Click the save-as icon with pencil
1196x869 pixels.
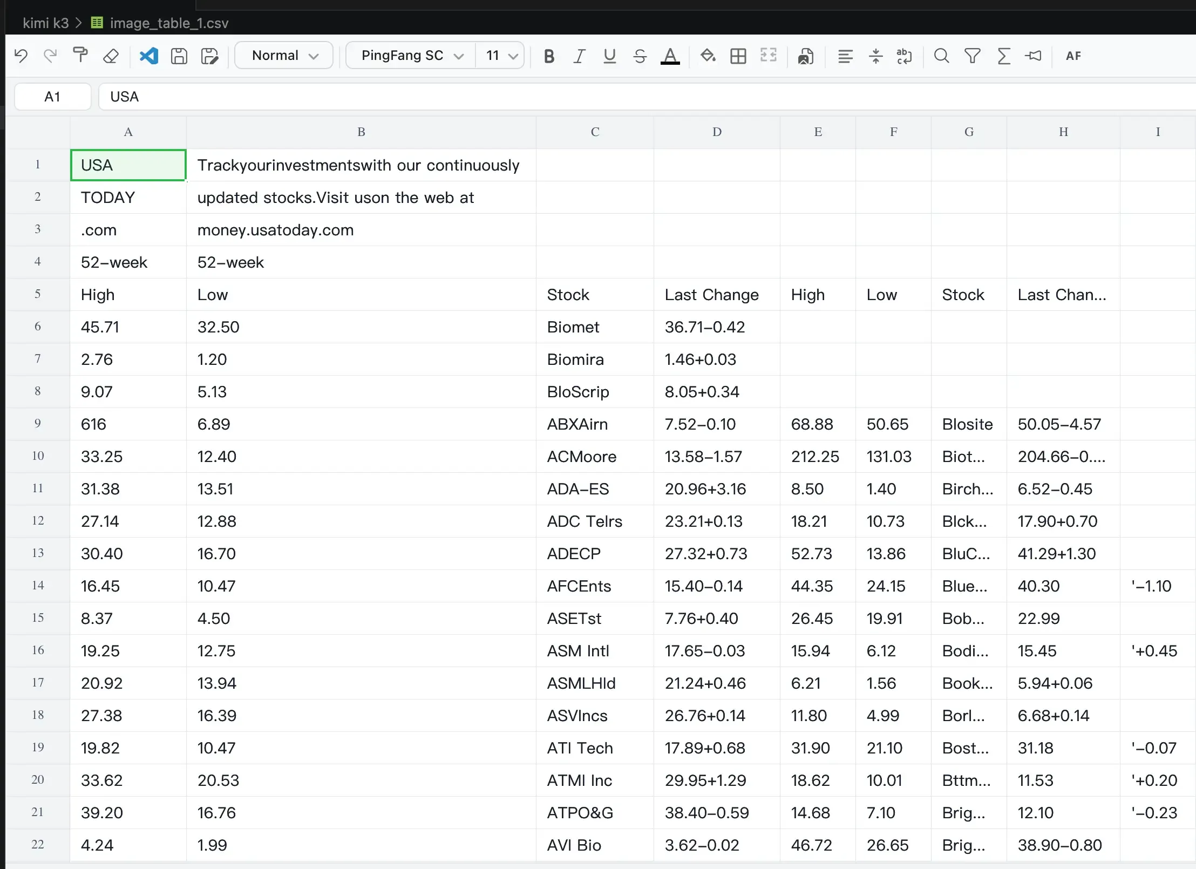pyautogui.click(x=209, y=56)
